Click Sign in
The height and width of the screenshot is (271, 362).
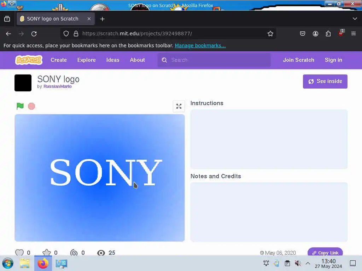click(x=333, y=60)
